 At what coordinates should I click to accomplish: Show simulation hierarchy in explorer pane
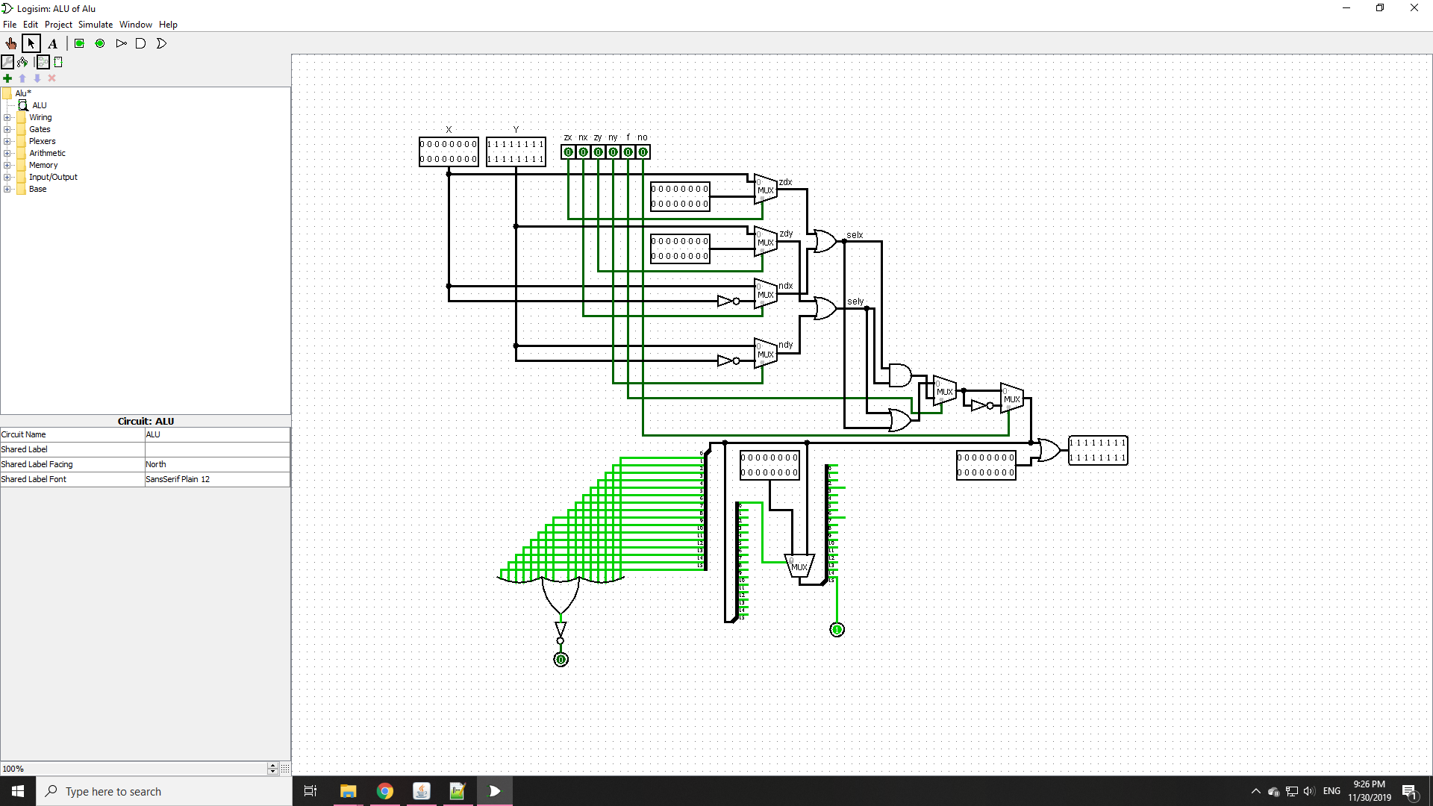23,62
